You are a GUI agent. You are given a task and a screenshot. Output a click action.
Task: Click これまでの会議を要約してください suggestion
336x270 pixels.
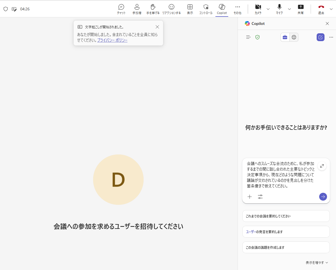pyautogui.click(x=286, y=216)
